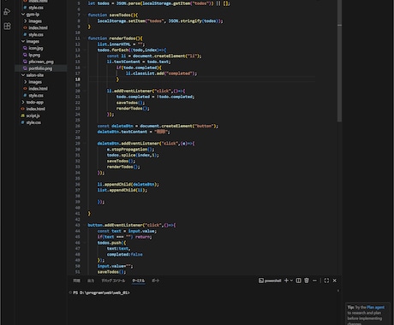Maximize the terminal panel size

[326, 281]
